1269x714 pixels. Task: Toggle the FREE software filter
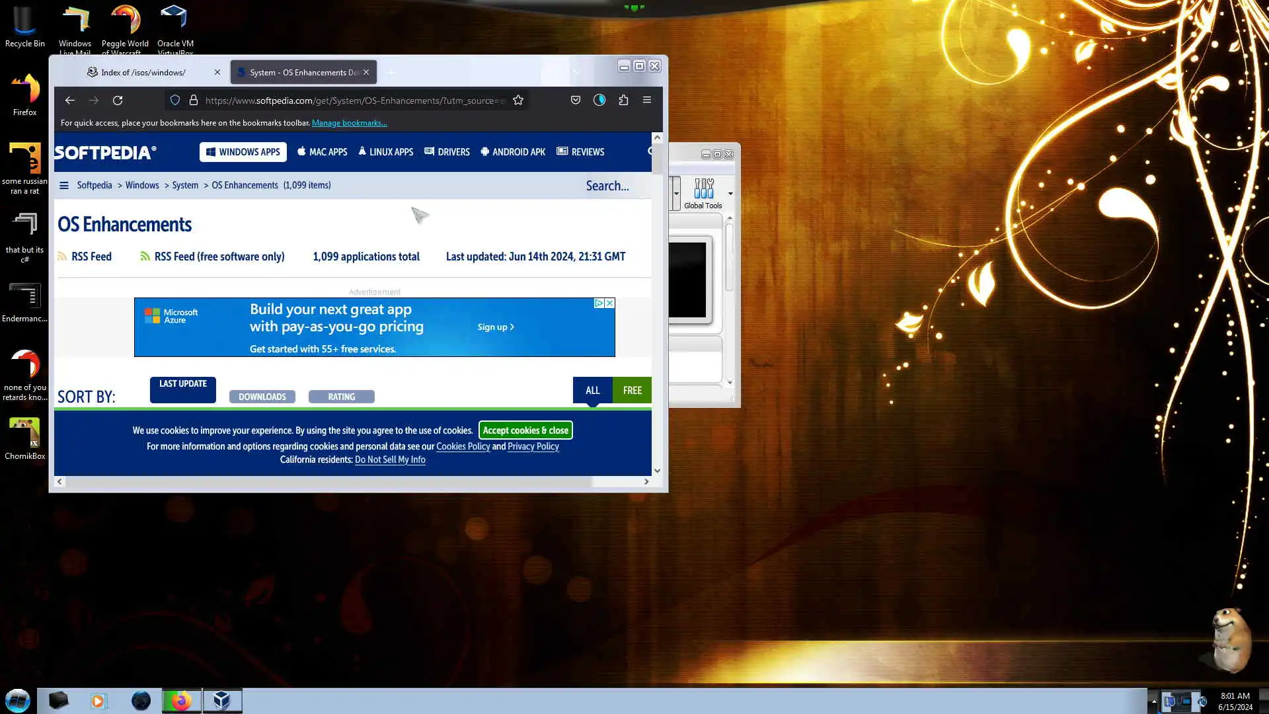click(x=632, y=391)
